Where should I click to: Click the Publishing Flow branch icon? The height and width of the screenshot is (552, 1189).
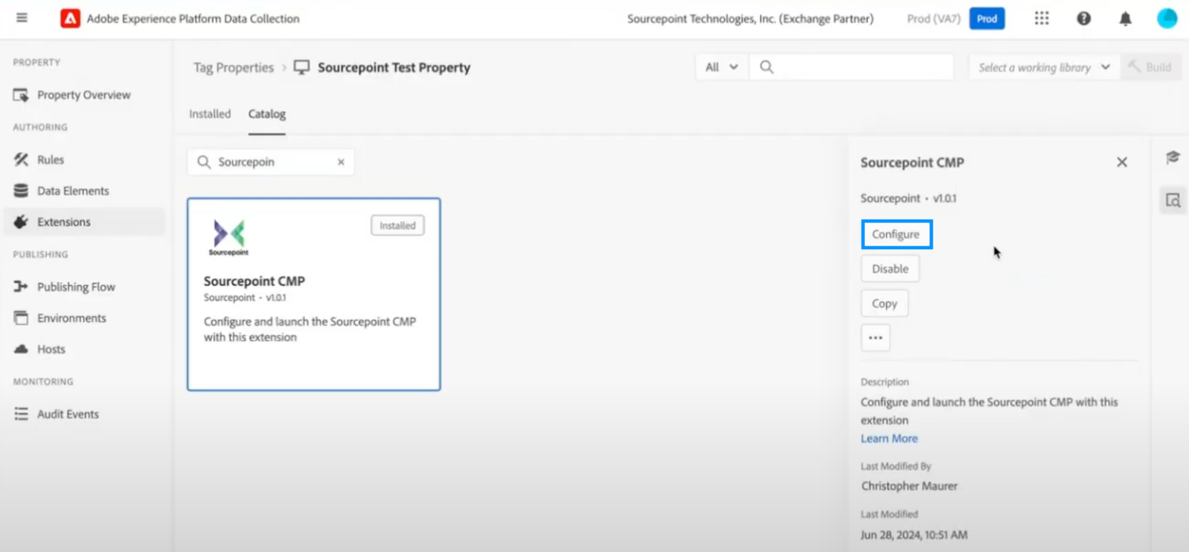[21, 287]
